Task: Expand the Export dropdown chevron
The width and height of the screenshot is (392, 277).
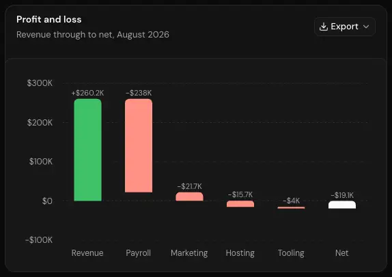Action: [366, 27]
